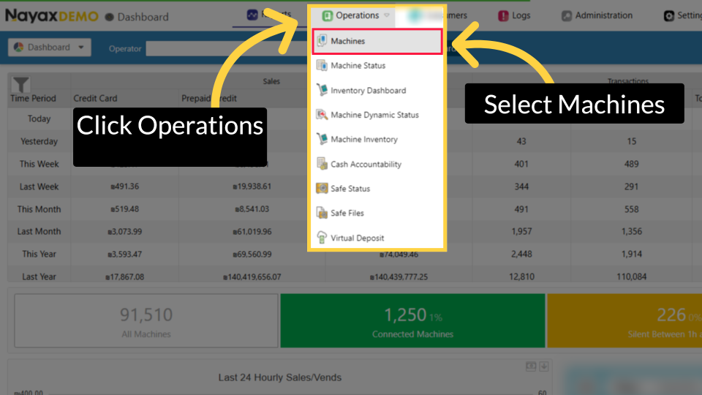The height and width of the screenshot is (395, 702).
Task: Click the This Week row label
Action: pos(39,164)
